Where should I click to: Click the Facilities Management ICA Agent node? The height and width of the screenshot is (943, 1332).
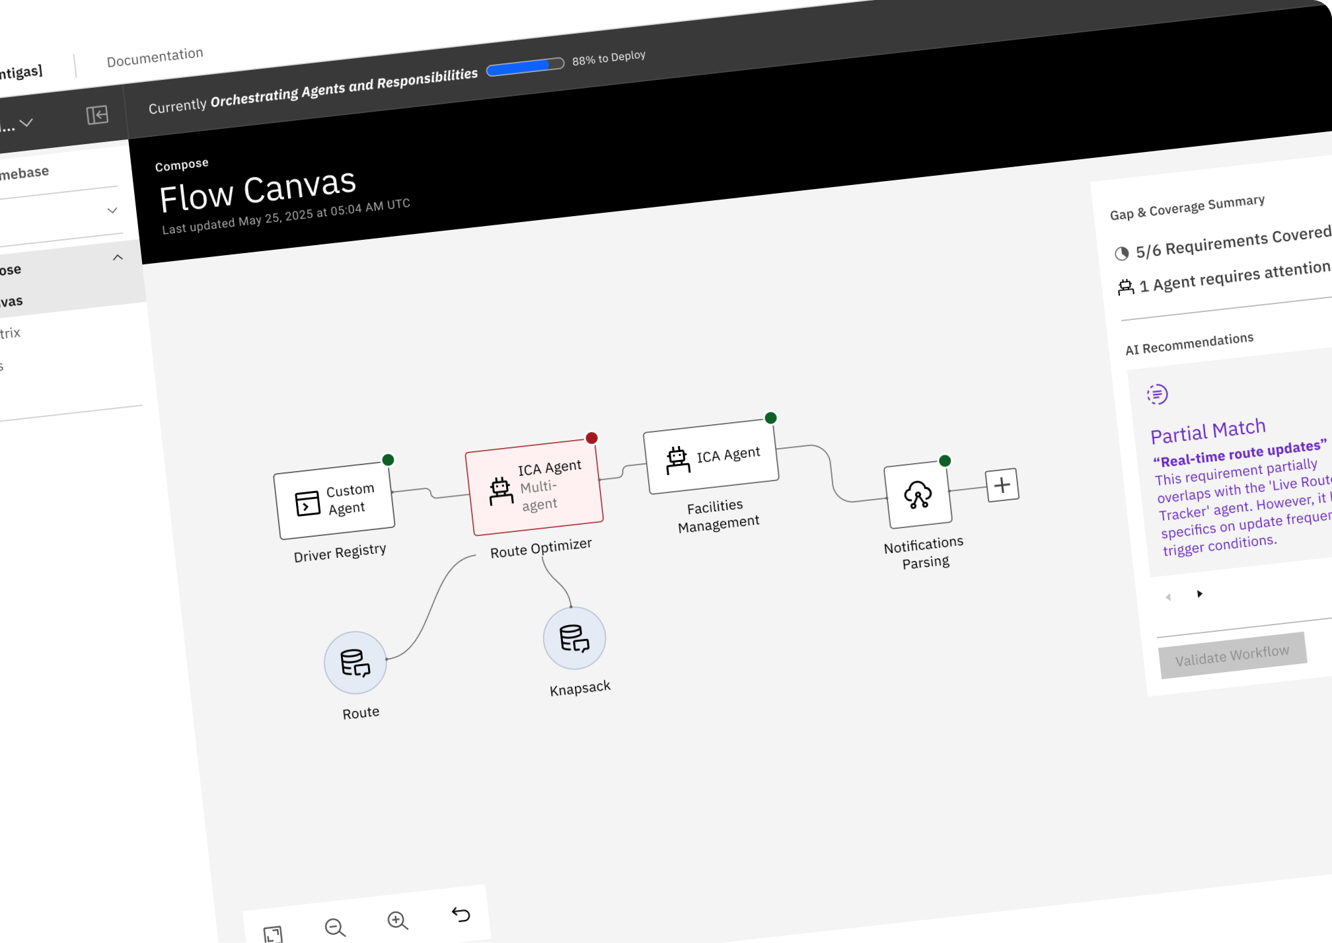(711, 457)
